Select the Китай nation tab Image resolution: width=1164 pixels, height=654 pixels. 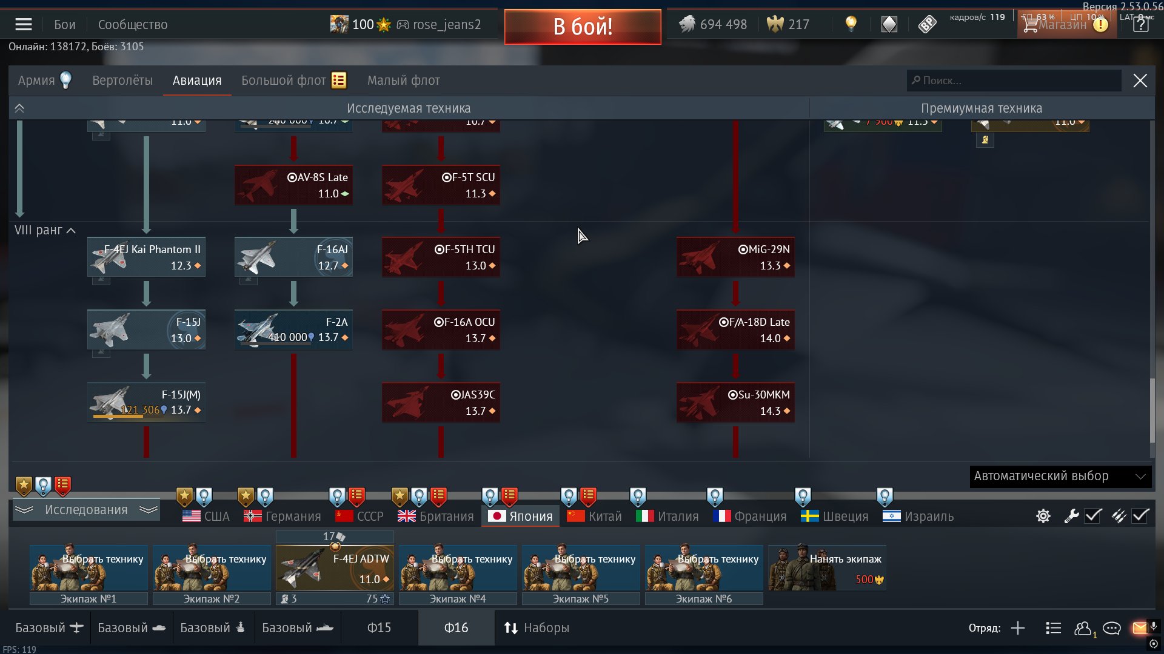click(595, 516)
